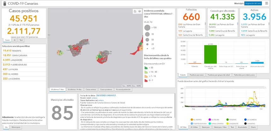Select LANZAROTE in island filter list
271x131 pixels.
tap(13, 60)
